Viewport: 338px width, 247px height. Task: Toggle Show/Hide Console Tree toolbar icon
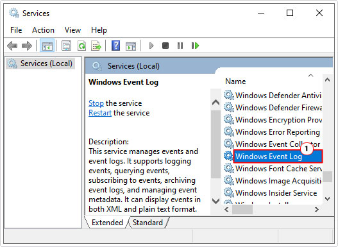pyautogui.click(x=47, y=46)
